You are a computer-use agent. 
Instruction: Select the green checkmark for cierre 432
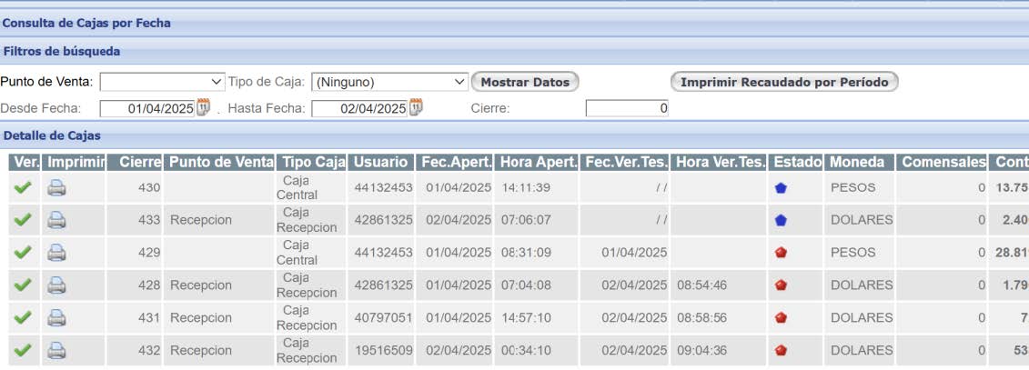[23, 350]
